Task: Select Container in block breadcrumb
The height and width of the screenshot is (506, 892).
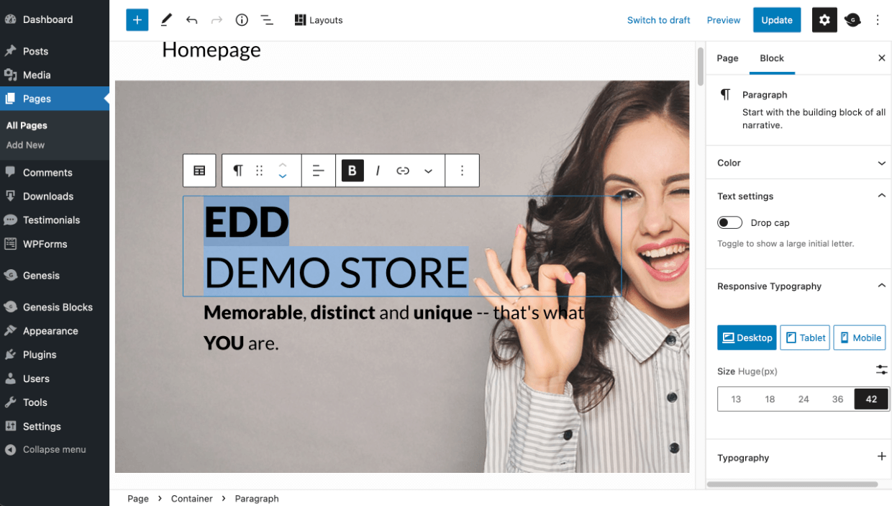Action: pos(191,498)
